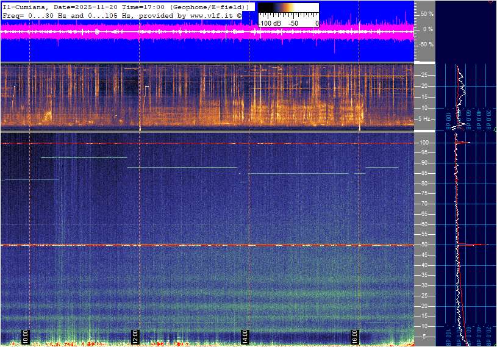
Task: Click the 25 Hz tick on upper axis
Action: 424,75
